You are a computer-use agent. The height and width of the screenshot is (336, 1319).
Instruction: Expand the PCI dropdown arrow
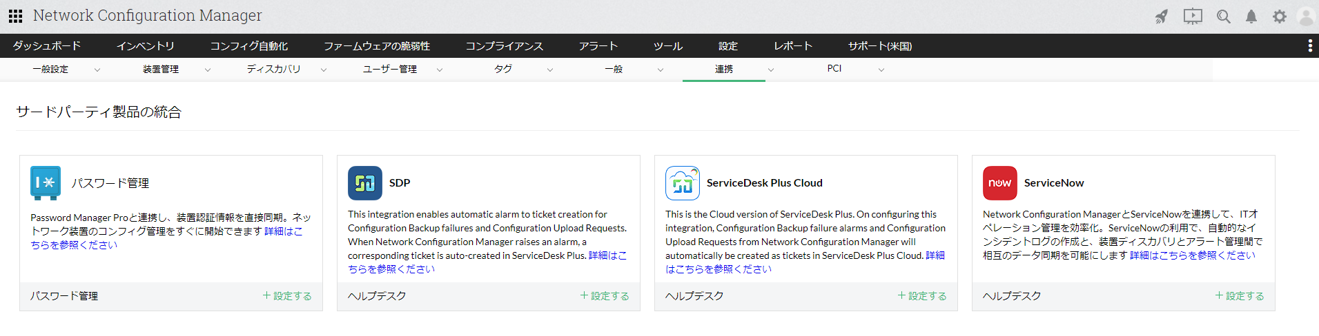click(x=881, y=70)
